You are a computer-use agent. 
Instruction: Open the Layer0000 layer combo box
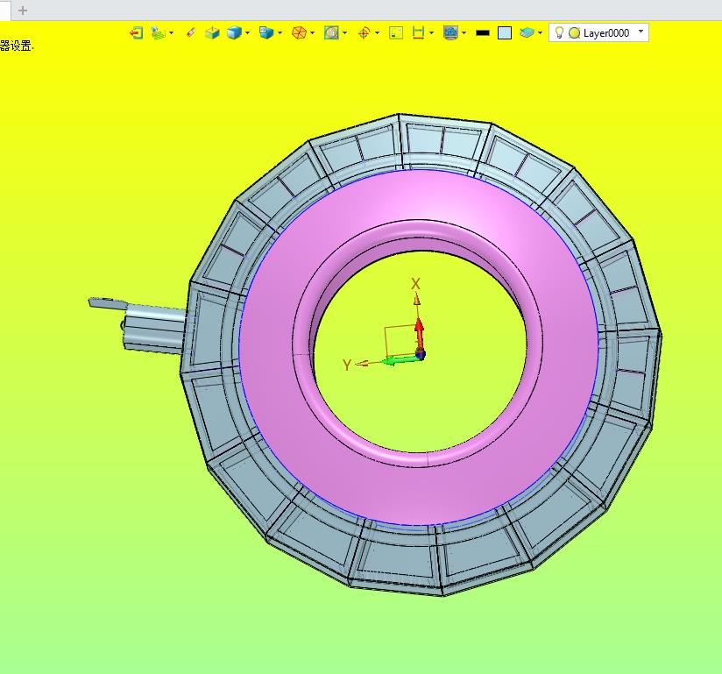coord(598,32)
